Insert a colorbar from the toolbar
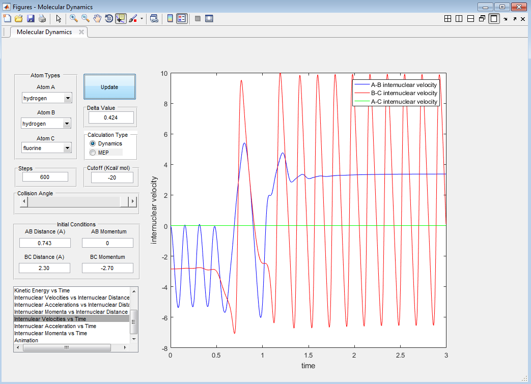 pyautogui.click(x=170, y=19)
